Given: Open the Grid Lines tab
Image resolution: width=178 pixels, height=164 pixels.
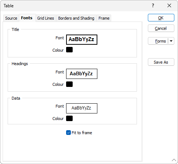Looking at the screenshot, I should 45,18.
